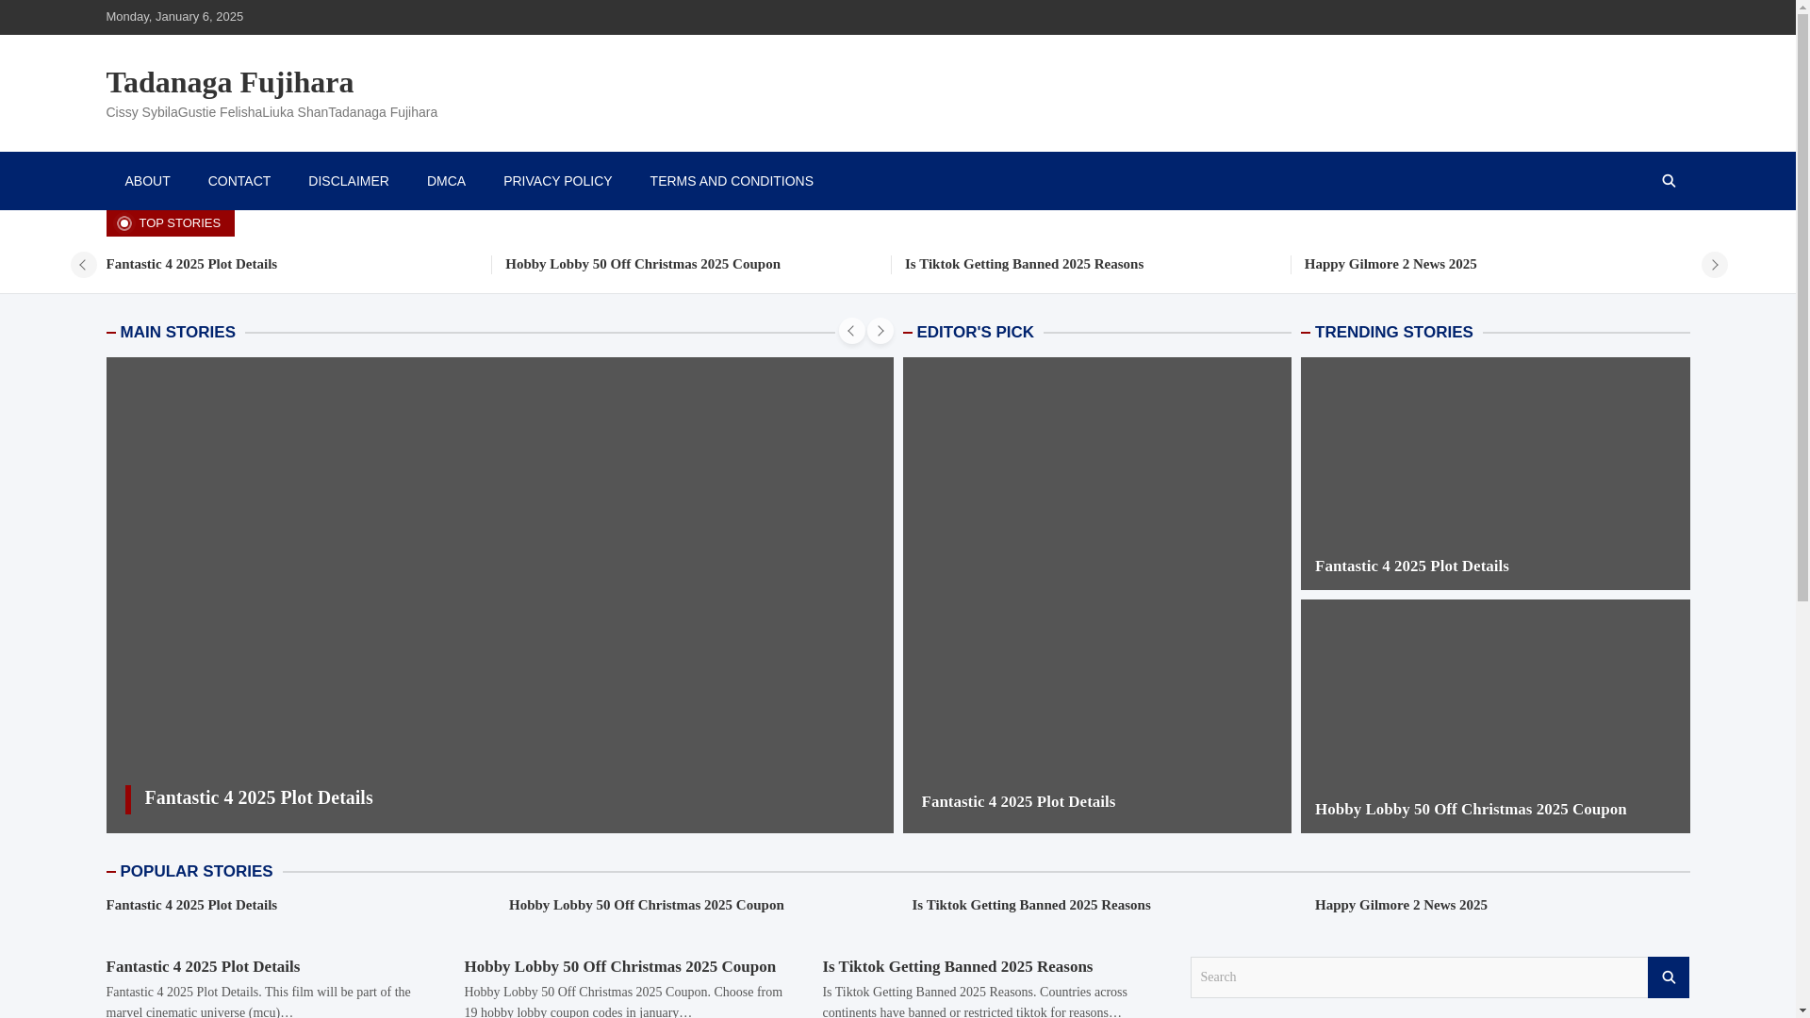Screen dimensions: 1810x1018
Task: Click the EDITOR'S PICK section heading
Action: (x=975, y=333)
